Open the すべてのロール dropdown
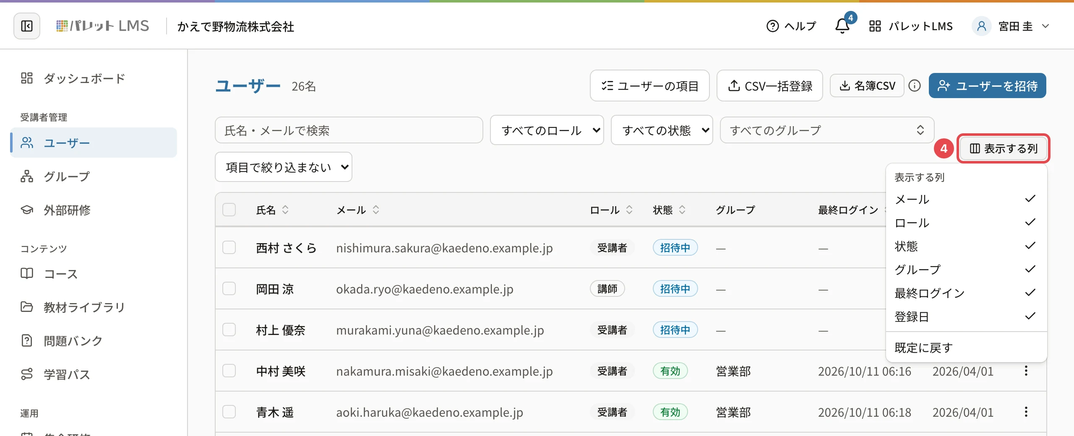The height and width of the screenshot is (436, 1074). point(547,130)
